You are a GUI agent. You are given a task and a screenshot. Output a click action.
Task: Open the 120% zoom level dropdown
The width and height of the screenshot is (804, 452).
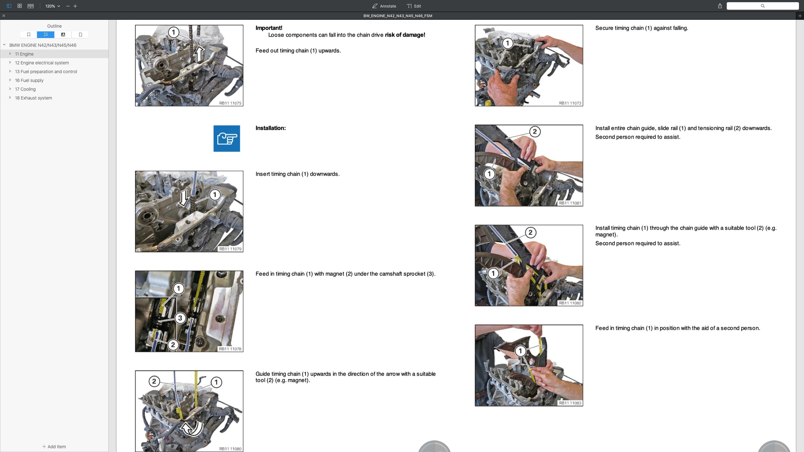pos(52,6)
